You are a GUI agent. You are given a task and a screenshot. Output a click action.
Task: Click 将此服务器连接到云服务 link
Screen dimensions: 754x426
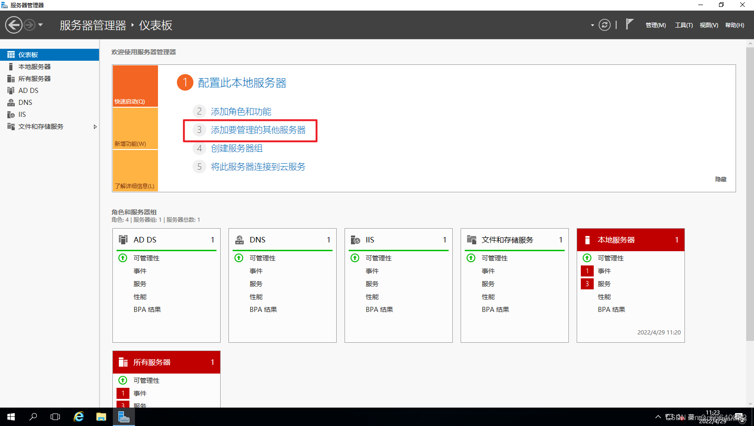(x=258, y=167)
